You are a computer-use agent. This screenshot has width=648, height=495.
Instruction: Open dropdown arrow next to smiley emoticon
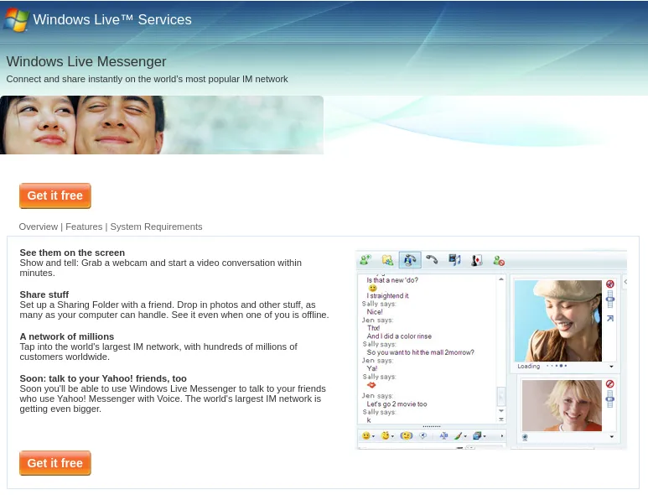pyautogui.click(x=373, y=436)
